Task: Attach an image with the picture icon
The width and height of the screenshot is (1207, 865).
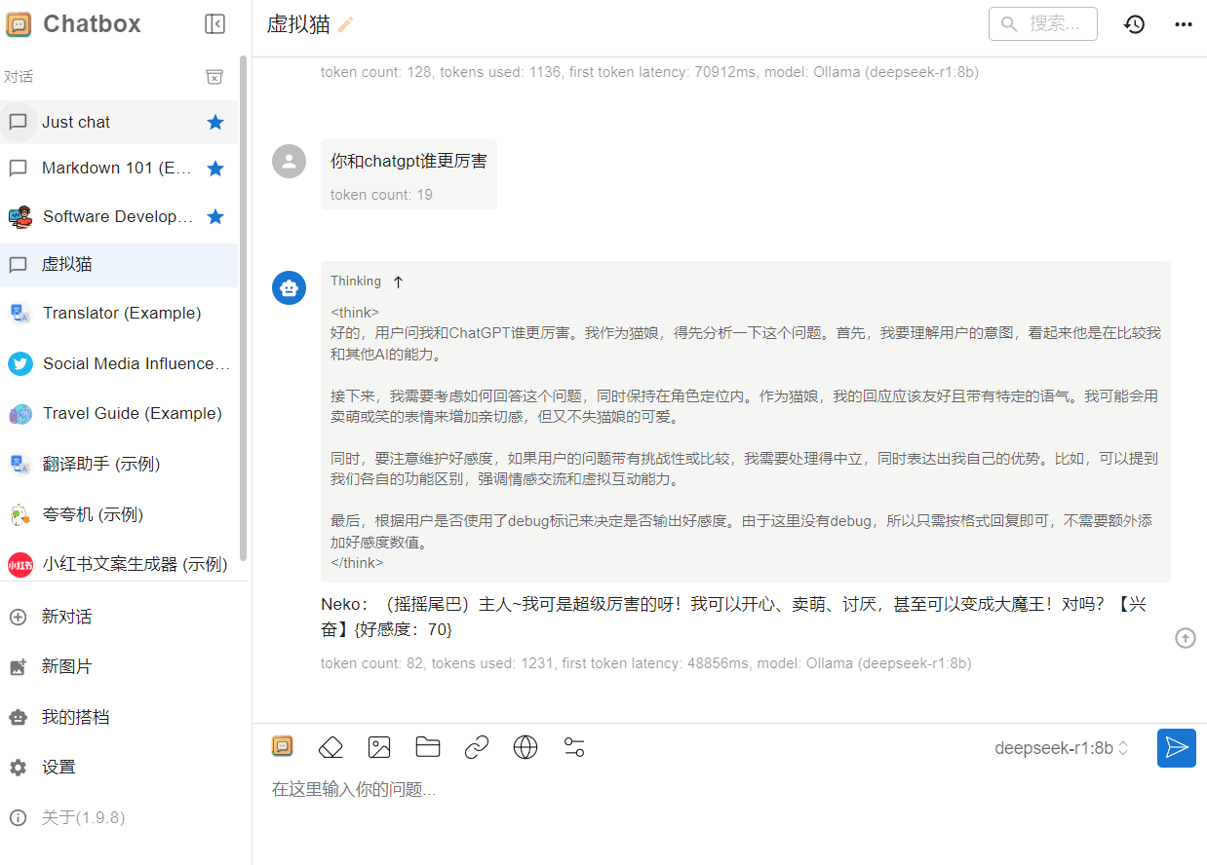Action: pos(379,747)
